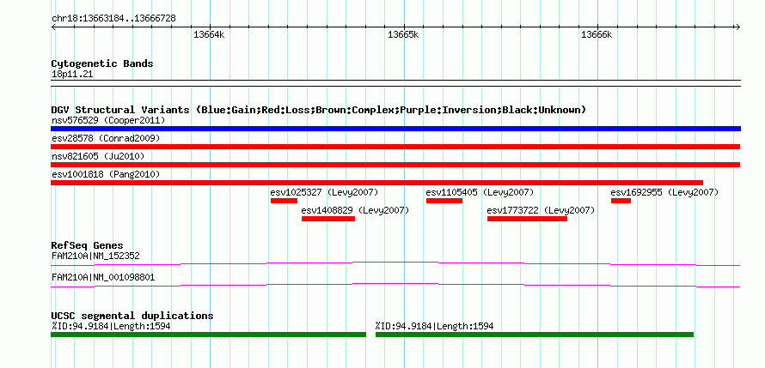Image resolution: width=765 pixels, height=368 pixels.
Task: Select the right green segmental duplication bar
Action: (535, 335)
